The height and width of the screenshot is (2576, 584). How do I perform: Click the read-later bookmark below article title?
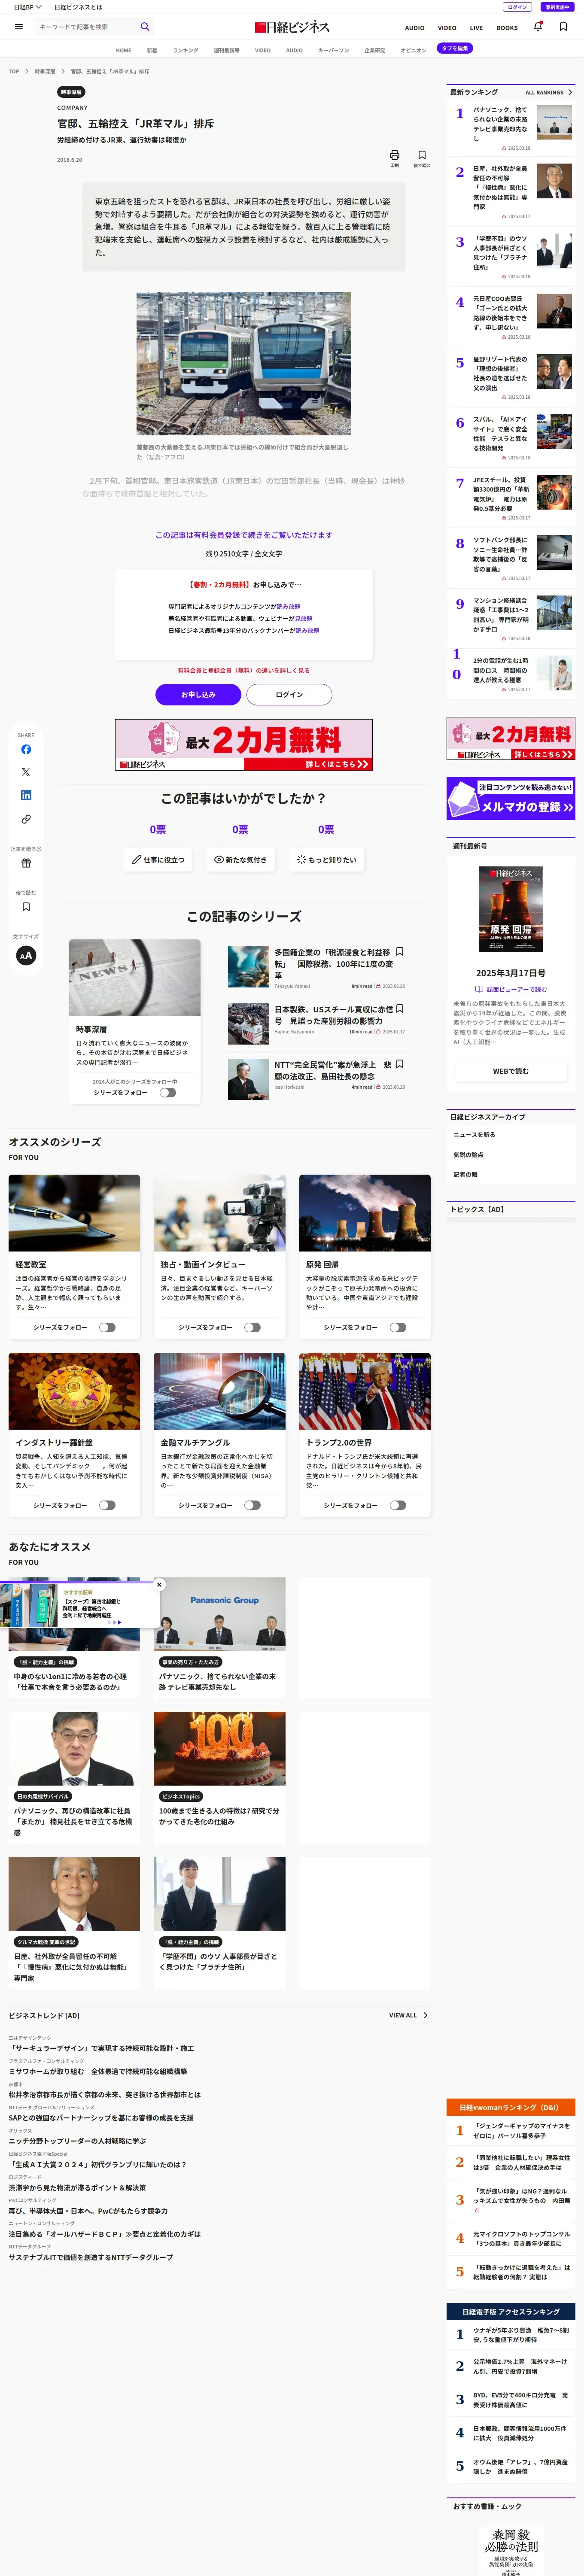click(422, 156)
